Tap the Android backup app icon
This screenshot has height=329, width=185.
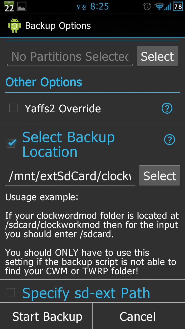pyautogui.click(x=14, y=26)
